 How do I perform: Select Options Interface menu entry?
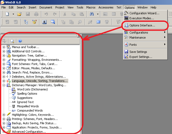142,26
